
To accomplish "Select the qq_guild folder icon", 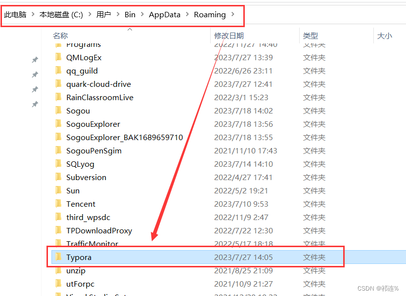I will [x=58, y=71].
